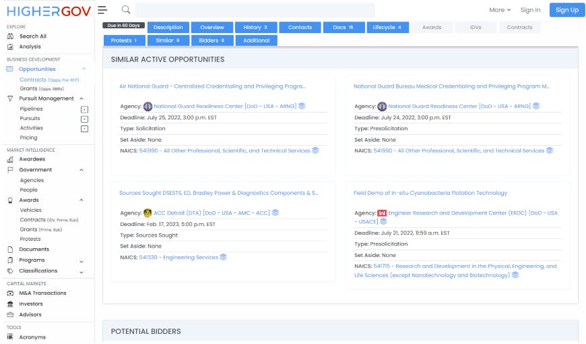The width and height of the screenshot is (586, 344).
Task: Collapse the Government sidebar section
Action: [82, 170]
